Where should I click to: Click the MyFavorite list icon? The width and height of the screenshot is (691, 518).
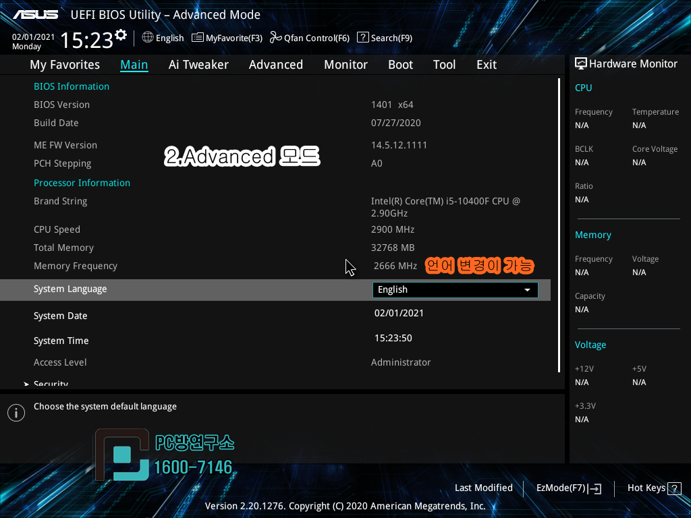[x=198, y=38]
